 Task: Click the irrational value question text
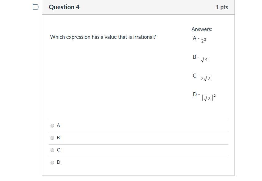click(103, 37)
